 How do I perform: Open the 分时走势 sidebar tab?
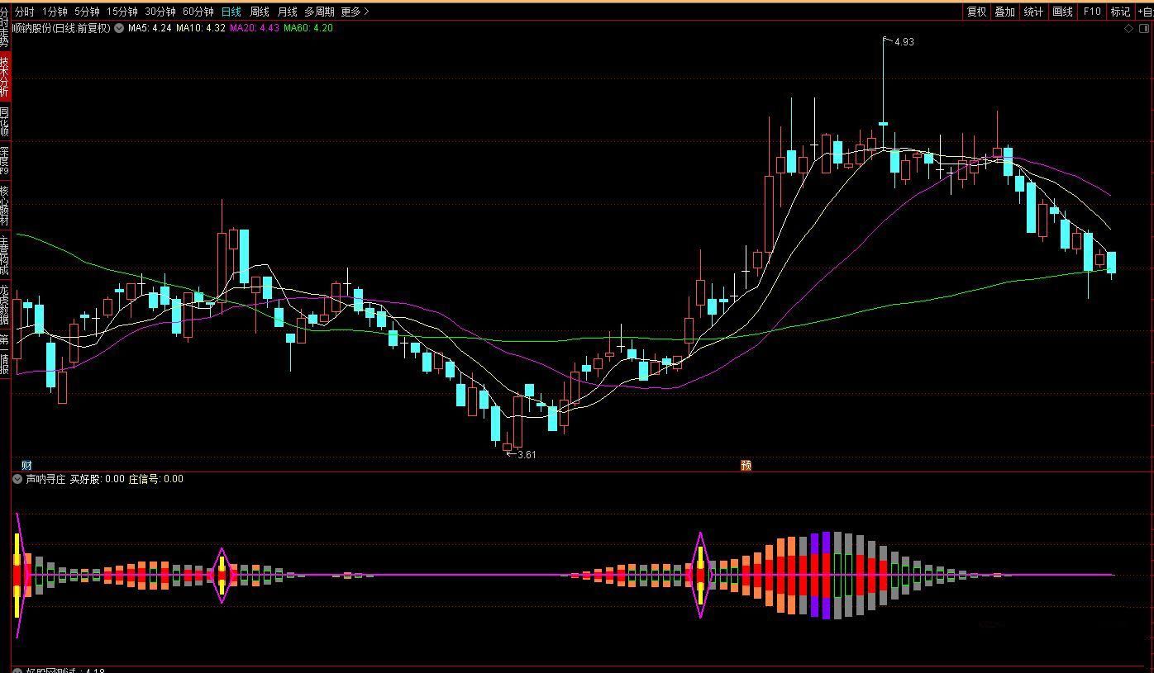tap(5, 26)
